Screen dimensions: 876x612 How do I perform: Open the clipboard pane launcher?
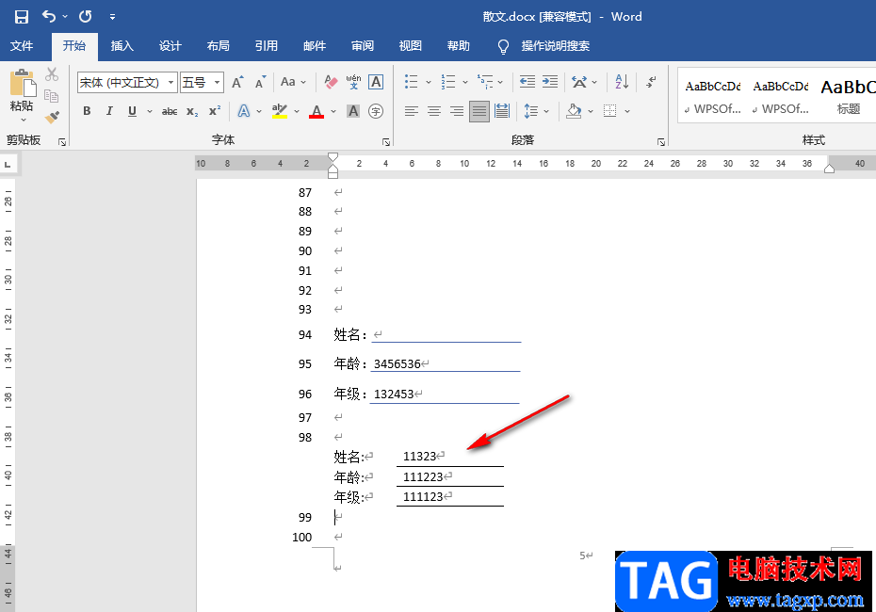[x=62, y=142]
